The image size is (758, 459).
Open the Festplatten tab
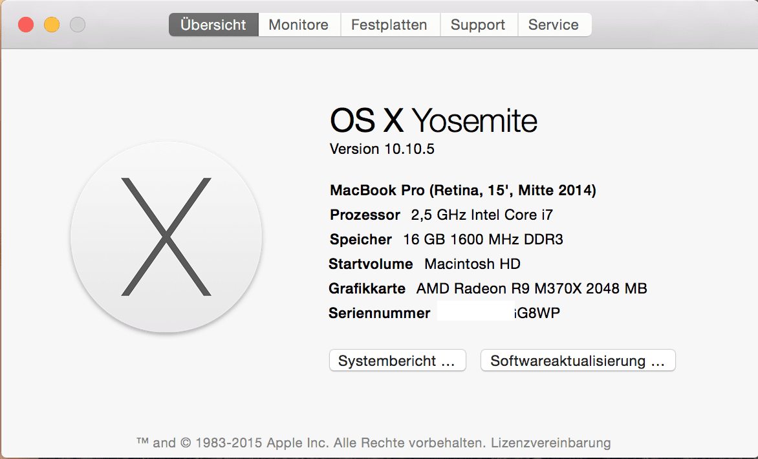tap(389, 25)
